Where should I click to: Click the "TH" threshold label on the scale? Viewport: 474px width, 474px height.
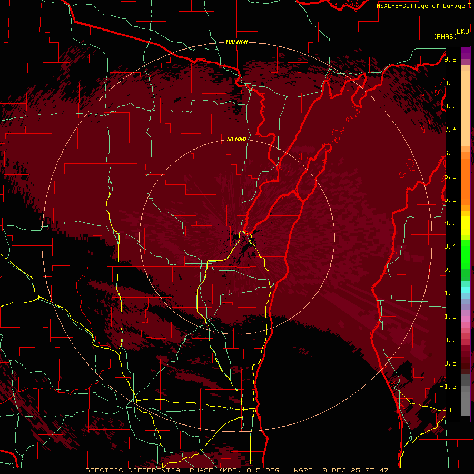(x=452, y=410)
